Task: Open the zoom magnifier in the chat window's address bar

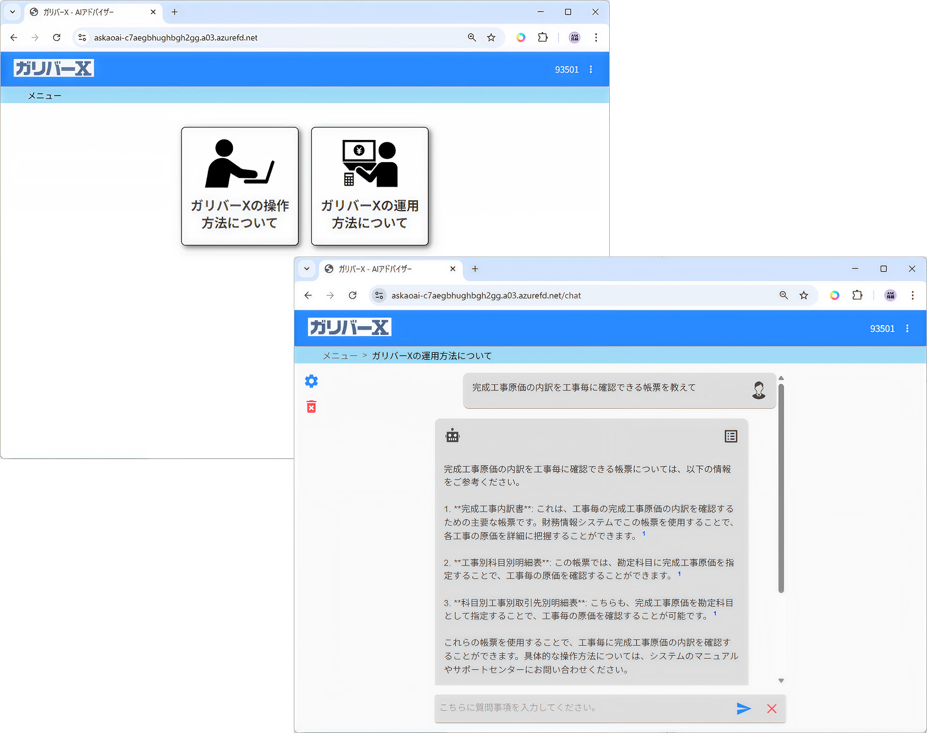Action: [x=784, y=296]
